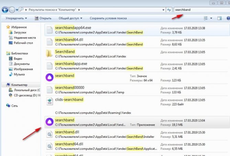Screen dimensions: 230x156
Task: Click the file icon of searchbandapp.exe
Action: coord(49,66)
